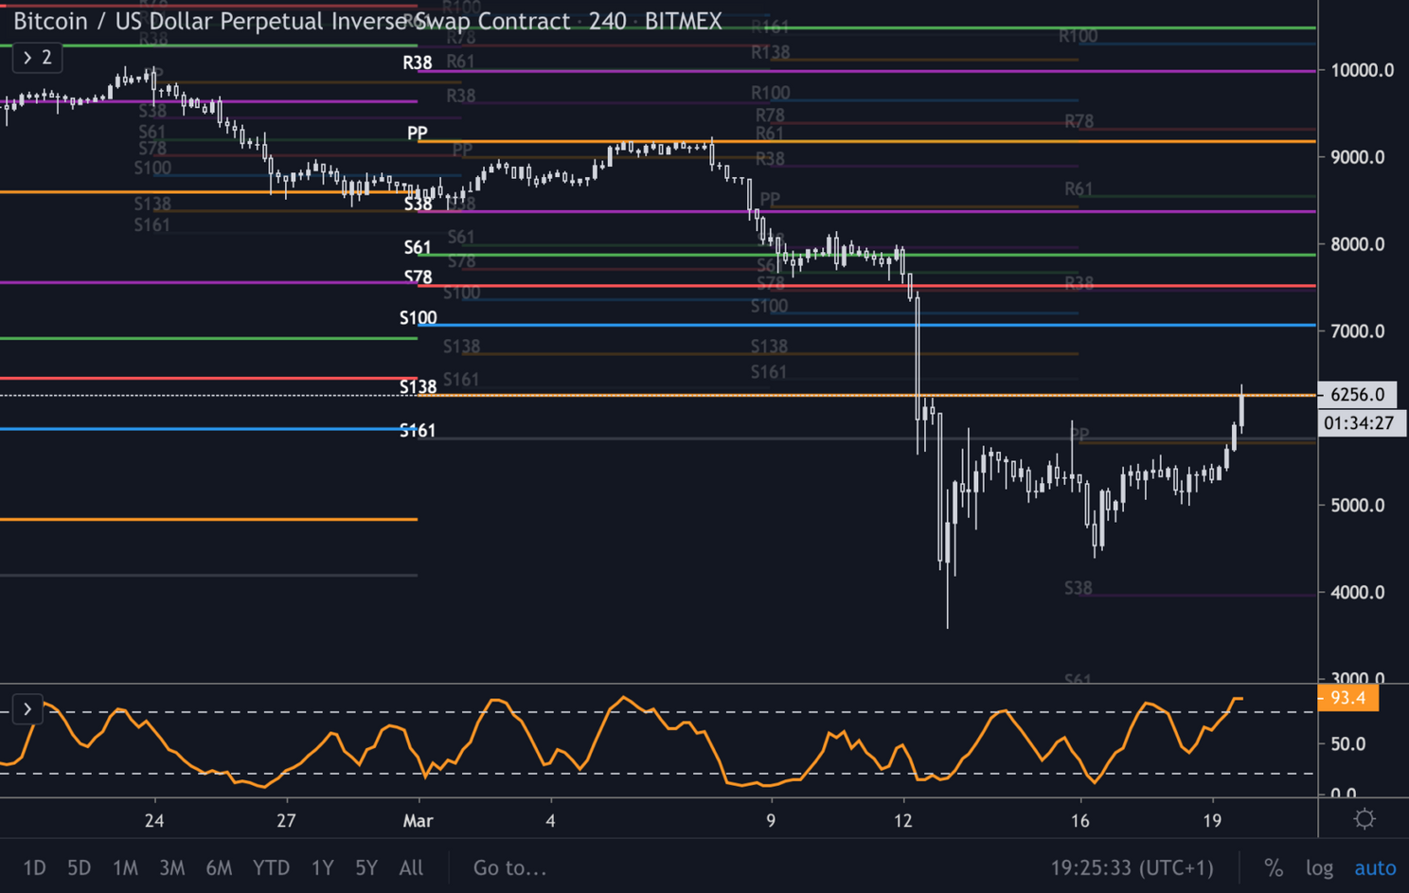Open the Go to… date dialog
The height and width of the screenshot is (893, 1409).
coord(509,867)
